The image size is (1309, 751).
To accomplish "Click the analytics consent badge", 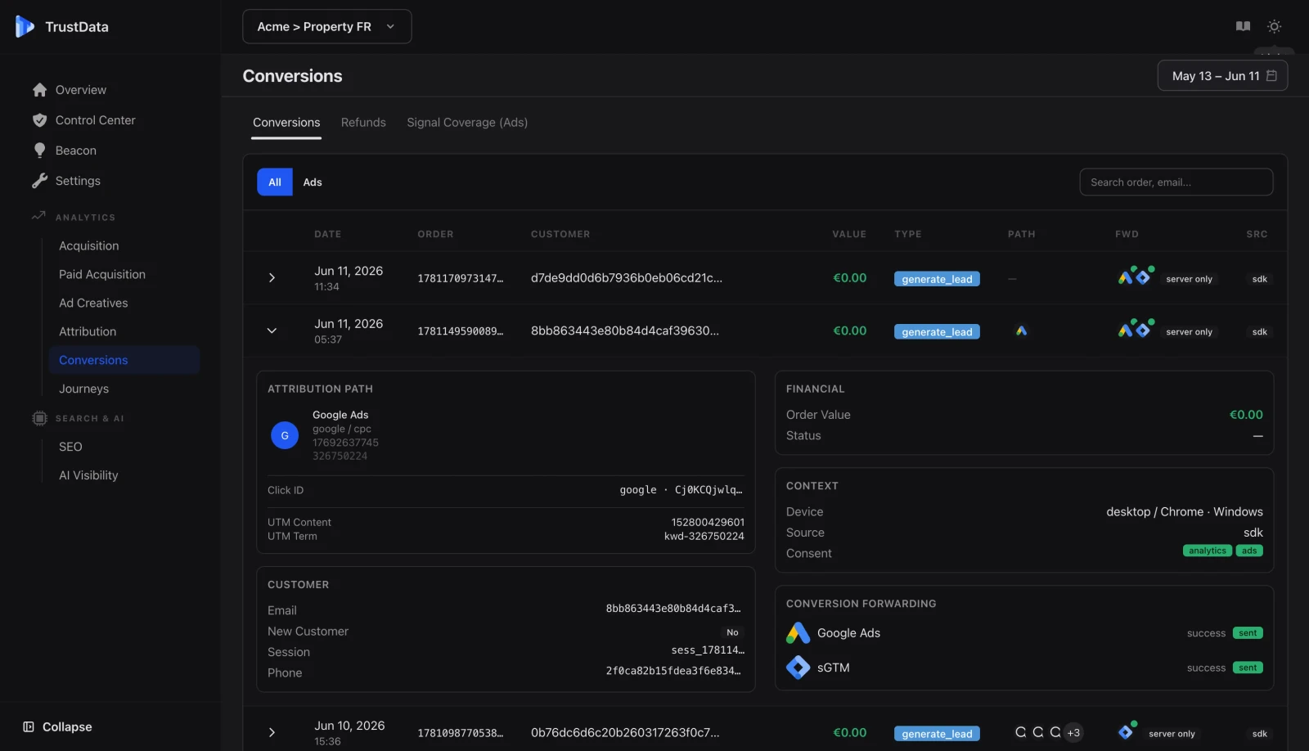I will (x=1208, y=551).
